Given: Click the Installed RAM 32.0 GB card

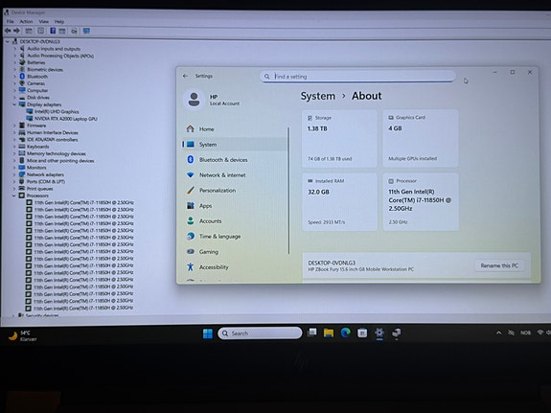Looking at the screenshot, I should [x=339, y=202].
